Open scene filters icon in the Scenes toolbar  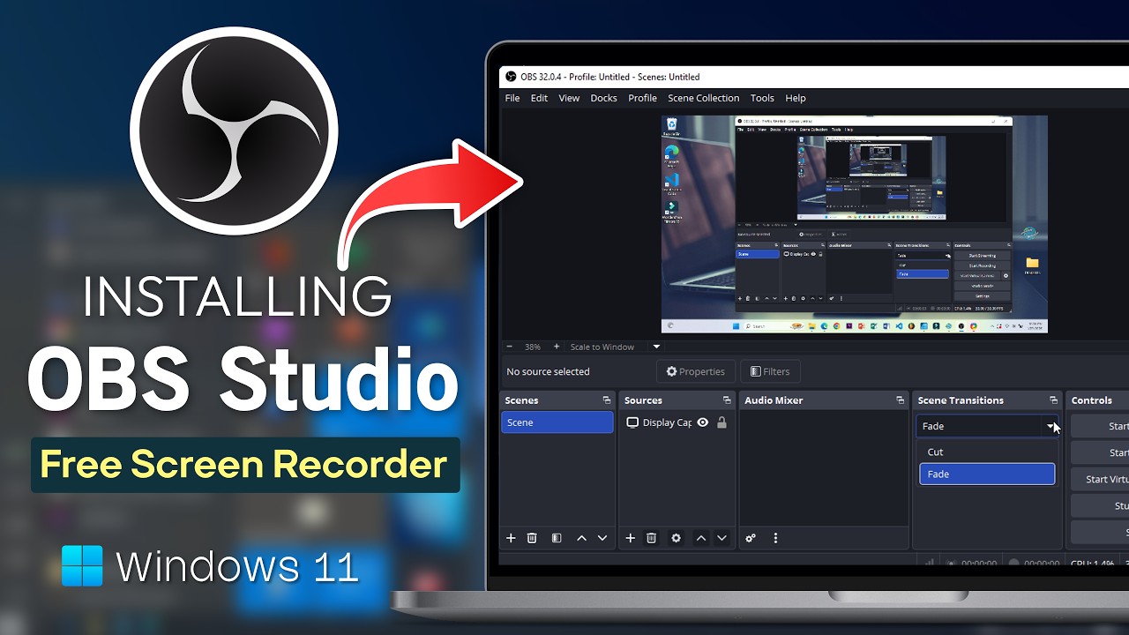point(557,538)
